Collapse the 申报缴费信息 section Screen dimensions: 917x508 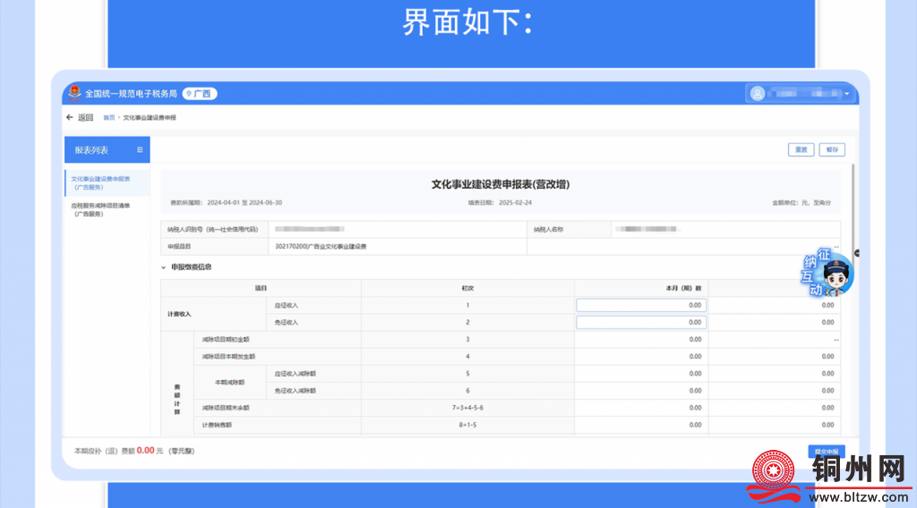pos(163,267)
